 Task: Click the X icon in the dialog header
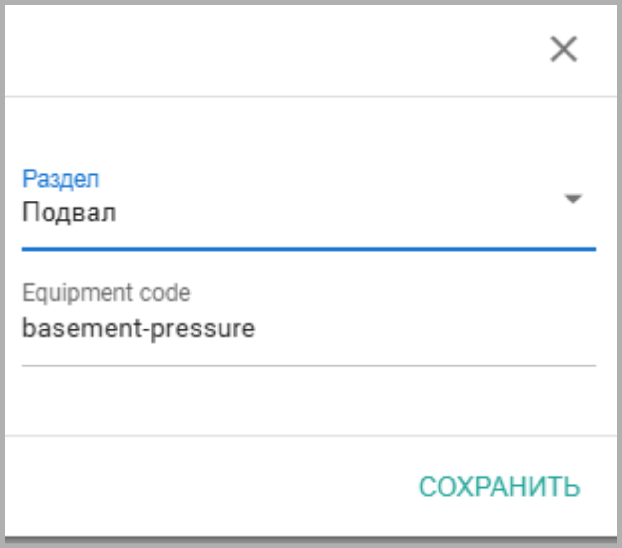pos(564,49)
